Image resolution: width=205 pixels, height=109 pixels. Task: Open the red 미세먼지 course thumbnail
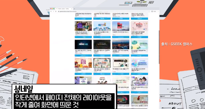121,26
